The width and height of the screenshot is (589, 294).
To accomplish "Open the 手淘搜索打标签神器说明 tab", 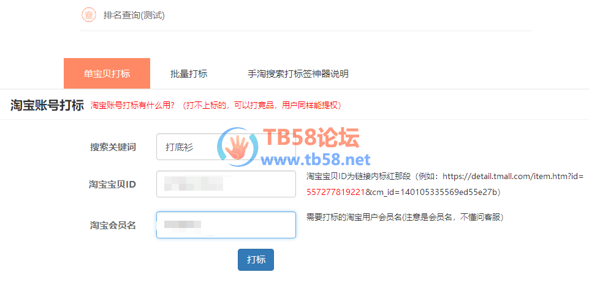I will tap(298, 74).
